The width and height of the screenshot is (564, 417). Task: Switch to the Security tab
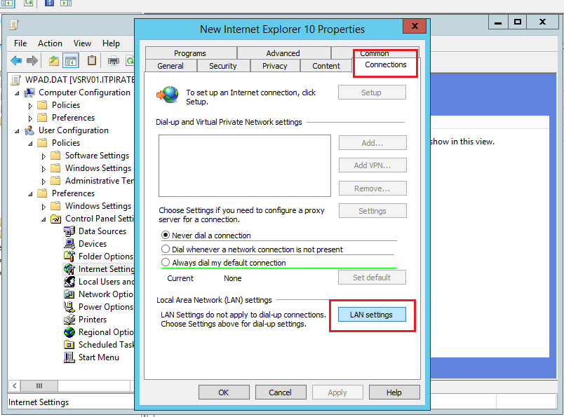[223, 65]
